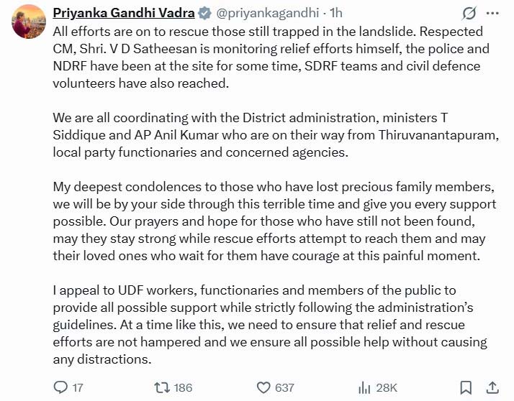The image size is (514, 401).
Task: Click the first paragraph about landslide rescue
Action: tap(271, 57)
